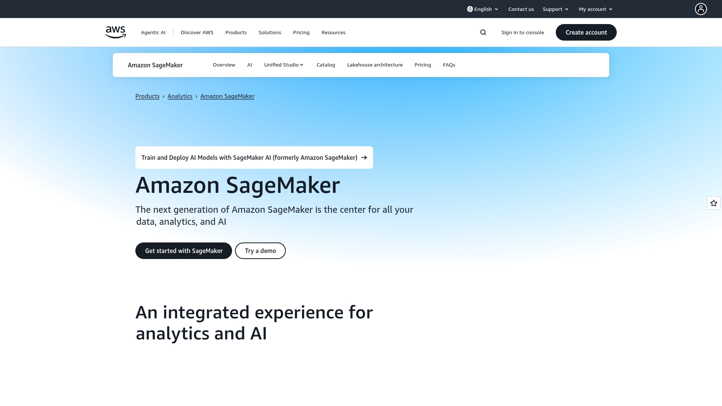The image size is (722, 406).
Task: Open the Resources menu
Action: click(333, 32)
